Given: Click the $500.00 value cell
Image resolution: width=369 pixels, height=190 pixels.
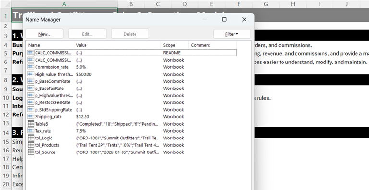Looking at the screenshot, I should 84,74.
